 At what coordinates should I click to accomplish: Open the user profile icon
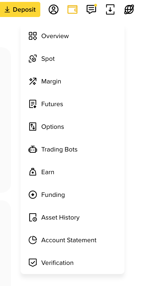[54, 9]
